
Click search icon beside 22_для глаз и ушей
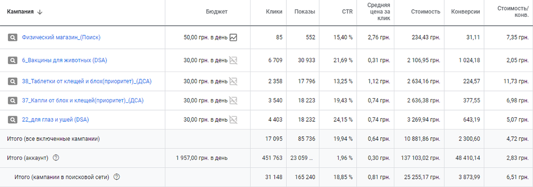point(12,119)
